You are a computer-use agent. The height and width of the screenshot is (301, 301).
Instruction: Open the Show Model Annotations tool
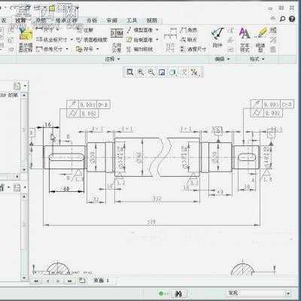click(26, 40)
